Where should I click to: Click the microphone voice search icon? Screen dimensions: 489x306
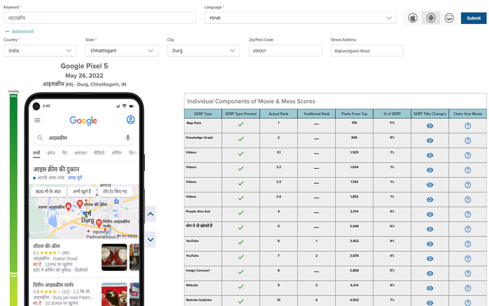pos(128,138)
